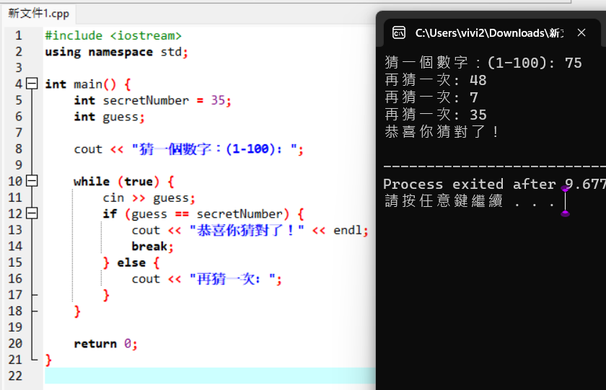This screenshot has width=606, height=390.
Task: Click the closing brace on line 21
Action: (48, 360)
